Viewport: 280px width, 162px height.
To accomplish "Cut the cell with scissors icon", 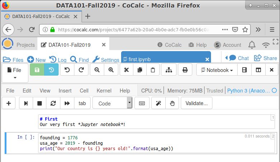I will (x=126, y=70).
